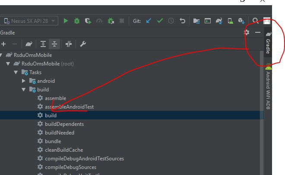Image resolution: width=285 pixels, height=175 pixels.
Task: Open the run anything terminal icon
Action: click(x=208, y=21)
